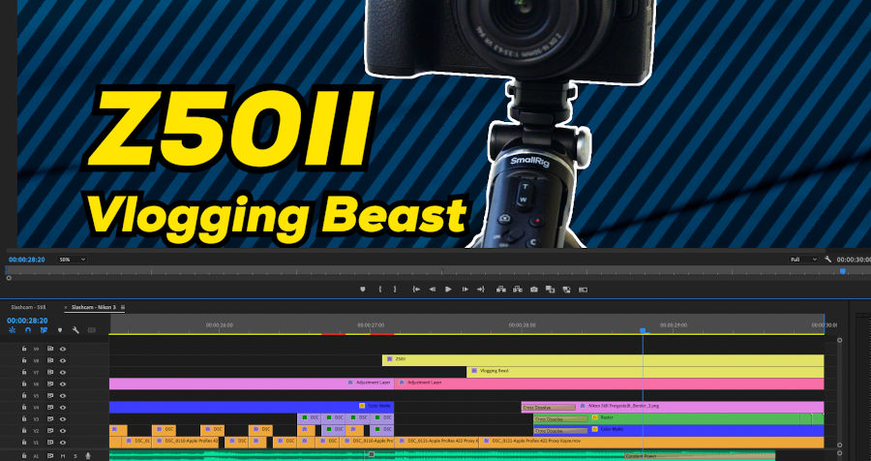
Task: Toggle V5 sync lock icon
Action: tap(50, 395)
